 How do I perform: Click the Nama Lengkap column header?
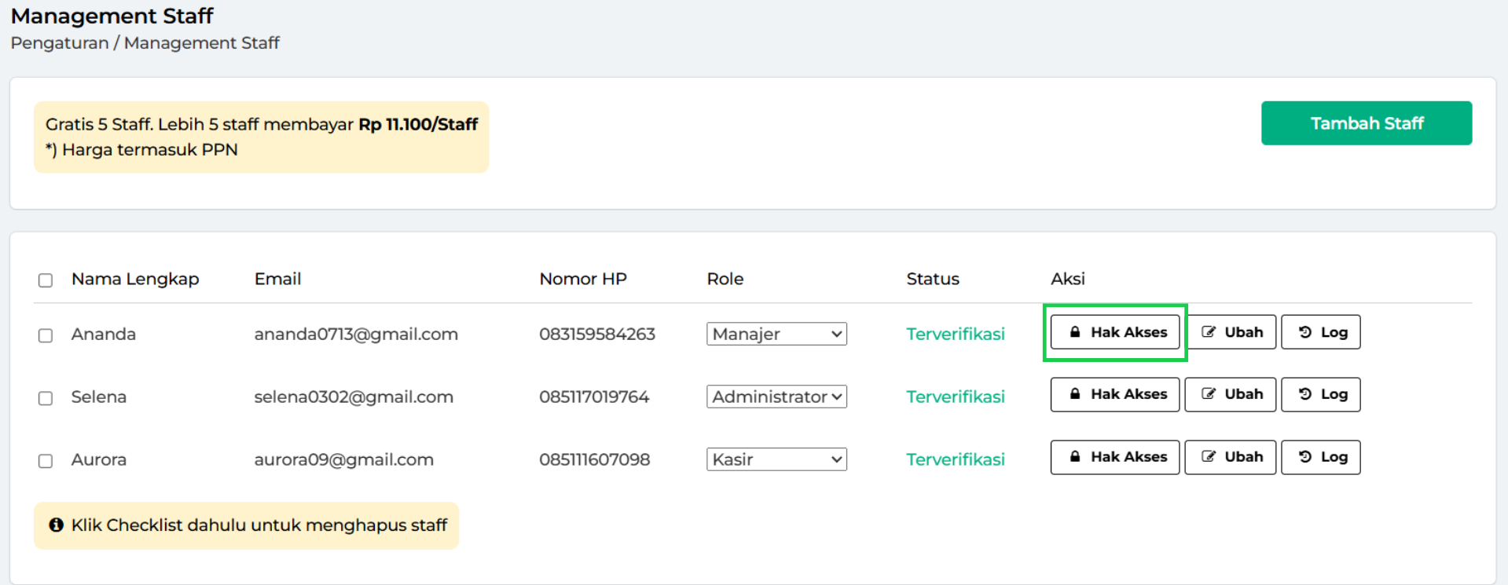coord(135,279)
